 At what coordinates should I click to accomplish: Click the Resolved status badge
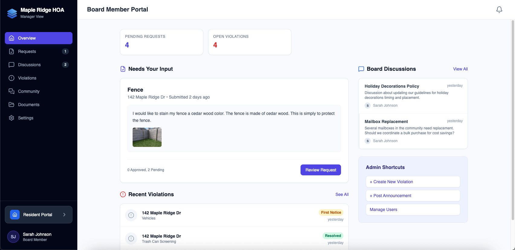[333, 236]
